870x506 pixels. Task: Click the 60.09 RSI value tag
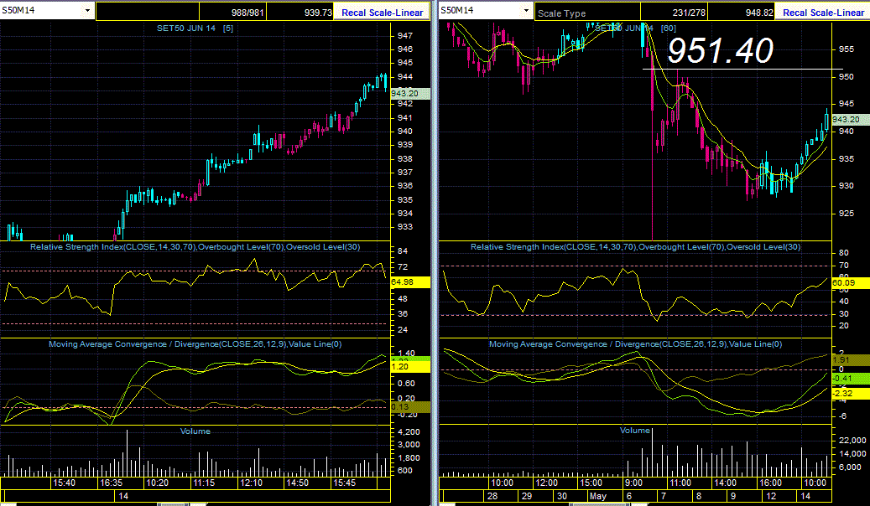point(850,282)
